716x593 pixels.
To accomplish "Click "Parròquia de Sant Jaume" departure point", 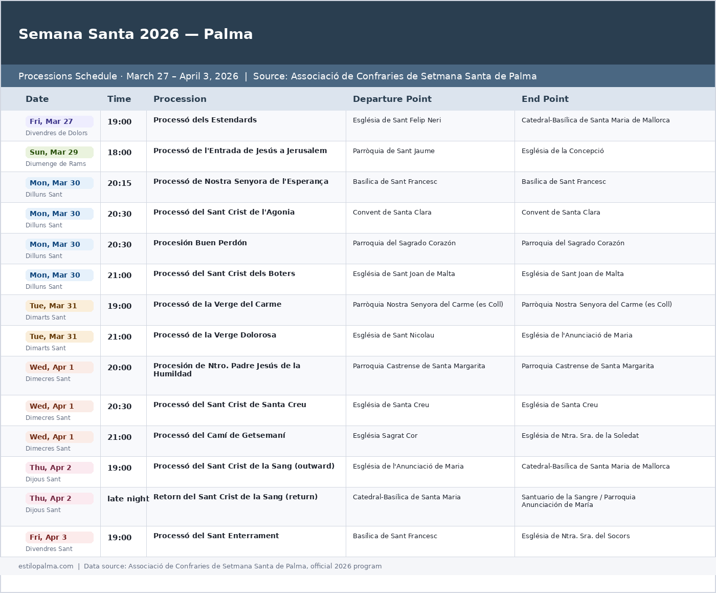I will [x=393, y=151].
